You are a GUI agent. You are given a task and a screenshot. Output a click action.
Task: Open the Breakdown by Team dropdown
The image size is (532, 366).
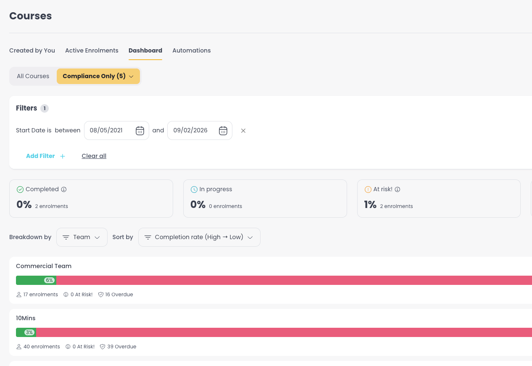click(x=82, y=237)
